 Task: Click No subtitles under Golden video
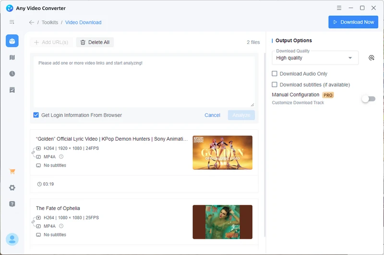click(x=55, y=166)
